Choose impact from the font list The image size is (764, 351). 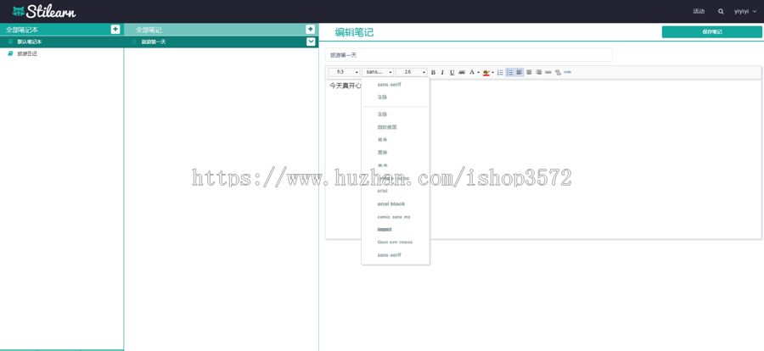[385, 229]
